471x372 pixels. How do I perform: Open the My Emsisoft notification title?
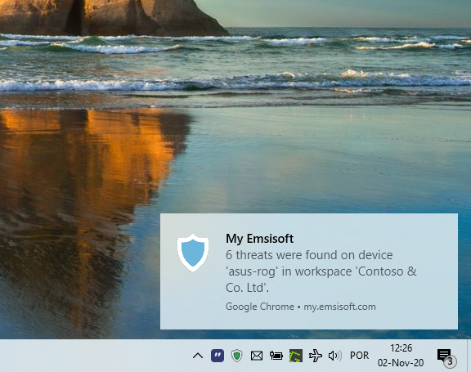click(259, 239)
